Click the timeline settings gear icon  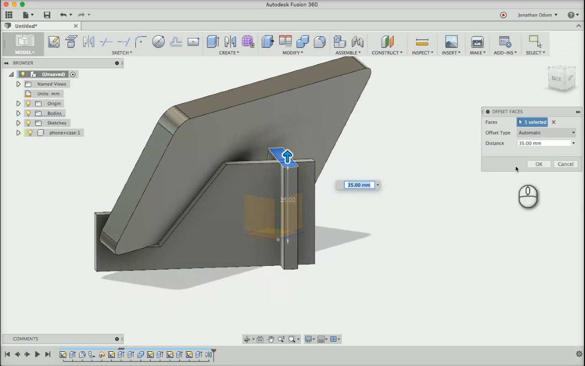579,354
